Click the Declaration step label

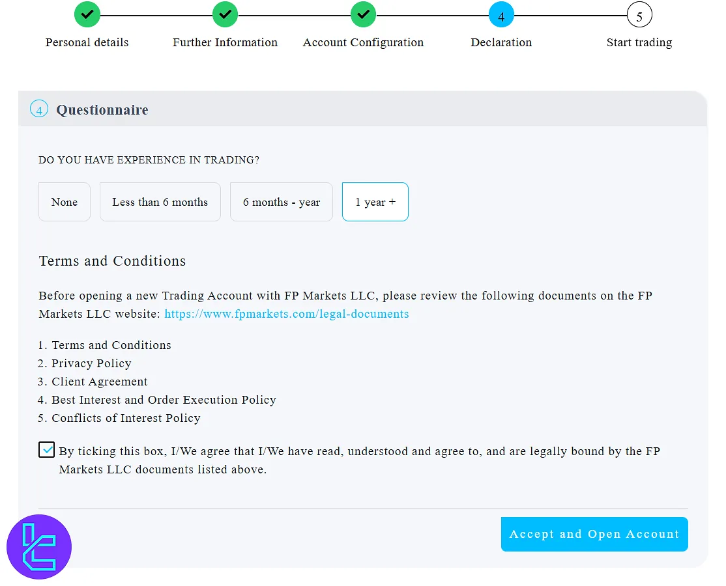point(501,42)
